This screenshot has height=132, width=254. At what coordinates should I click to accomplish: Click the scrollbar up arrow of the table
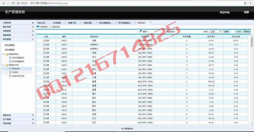click(251, 36)
